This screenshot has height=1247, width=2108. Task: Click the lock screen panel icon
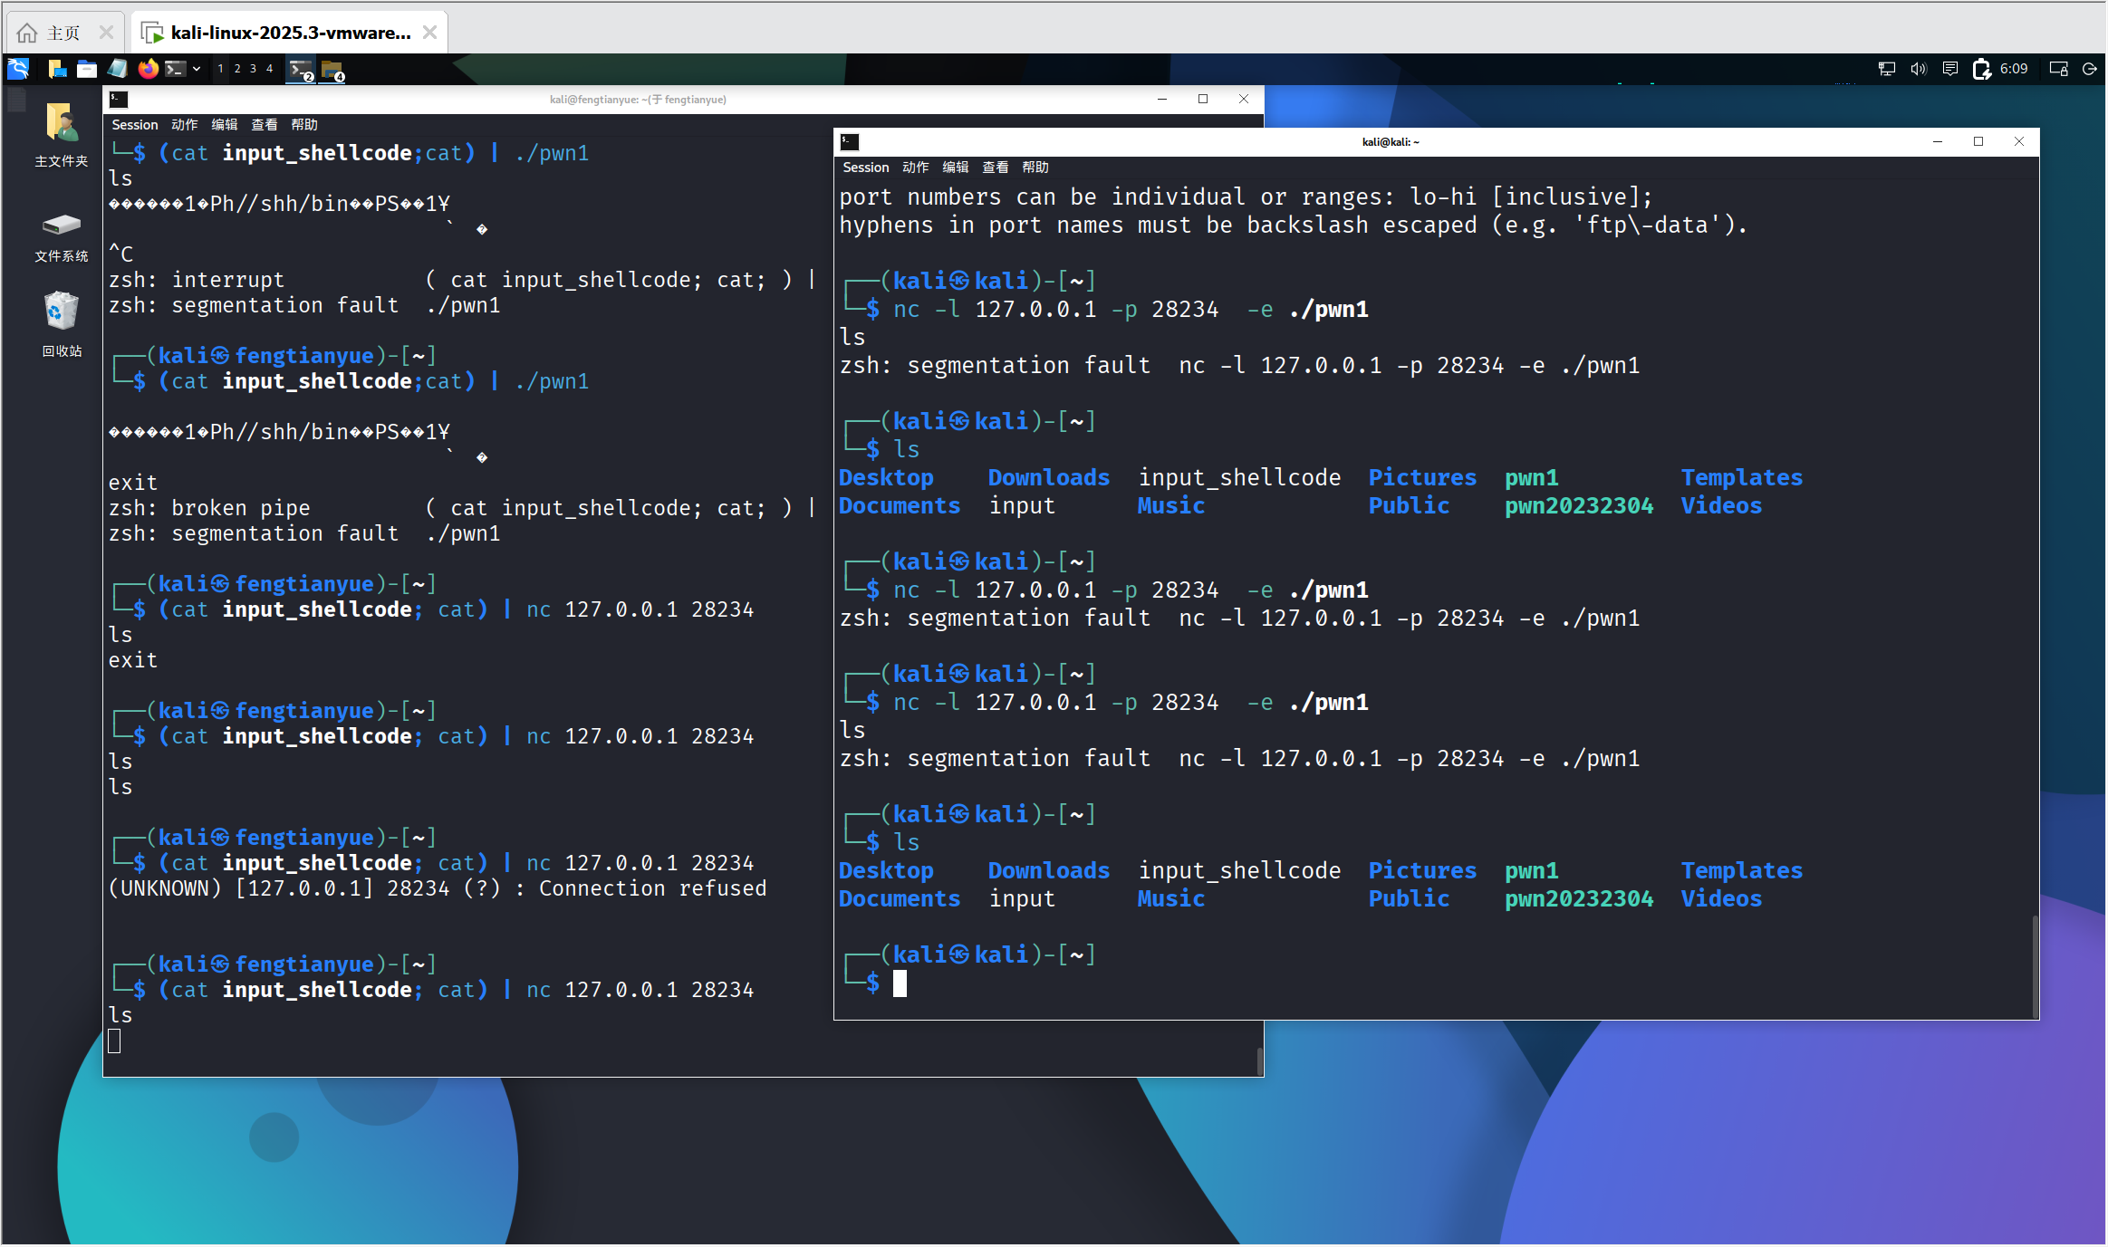click(2058, 69)
